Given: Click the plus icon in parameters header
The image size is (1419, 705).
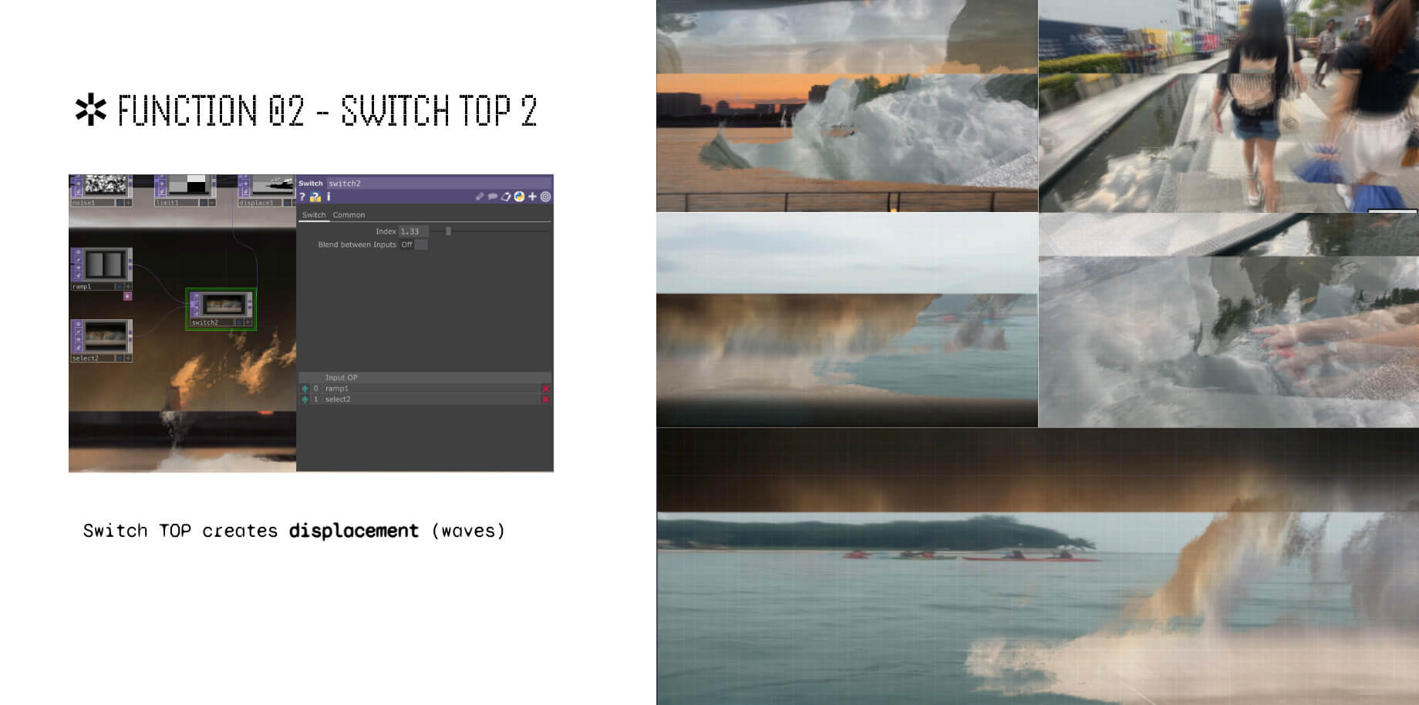Looking at the screenshot, I should [532, 197].
